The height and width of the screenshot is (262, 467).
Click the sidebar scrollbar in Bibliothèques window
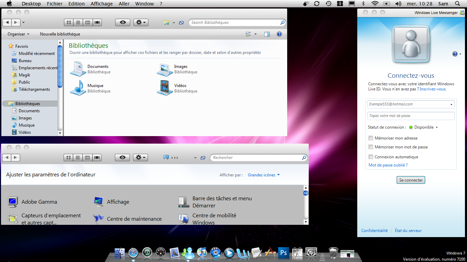click(60, 67)
